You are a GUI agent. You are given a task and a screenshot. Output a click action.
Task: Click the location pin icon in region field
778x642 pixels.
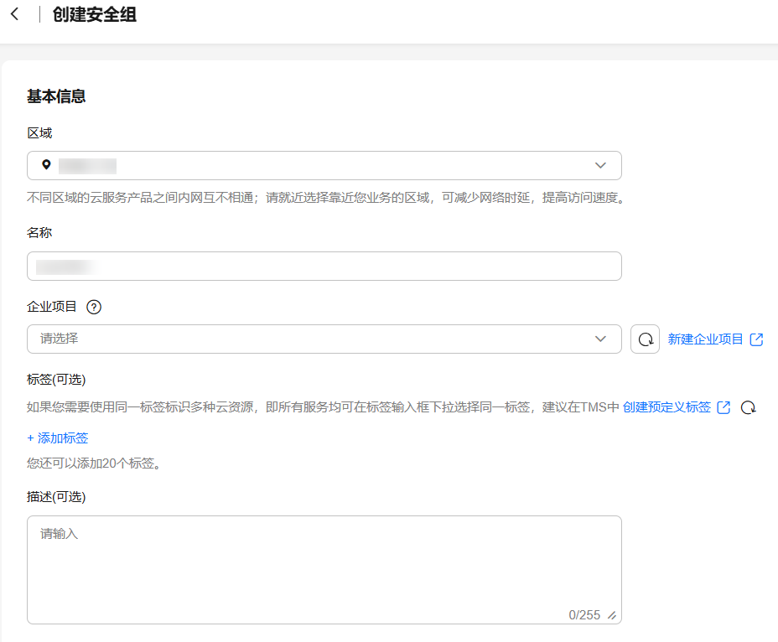coord(46,165)
